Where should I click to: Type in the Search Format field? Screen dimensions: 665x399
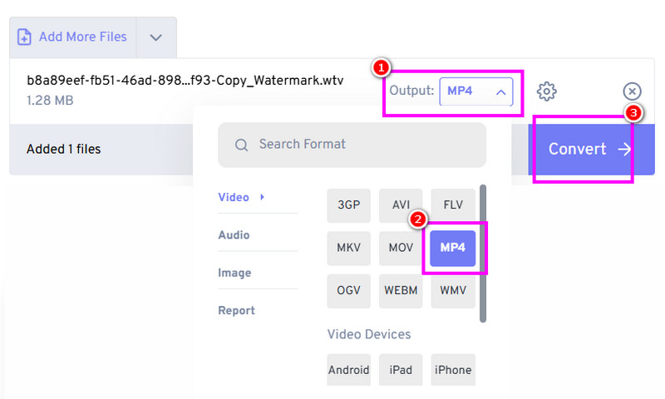[366, 145]
